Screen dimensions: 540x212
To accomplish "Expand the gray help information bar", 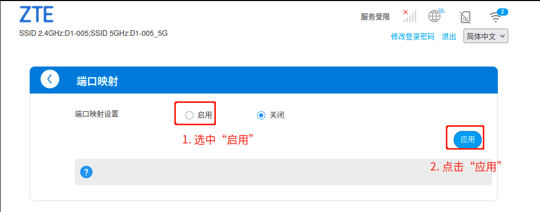I will [x=284, y=172].
